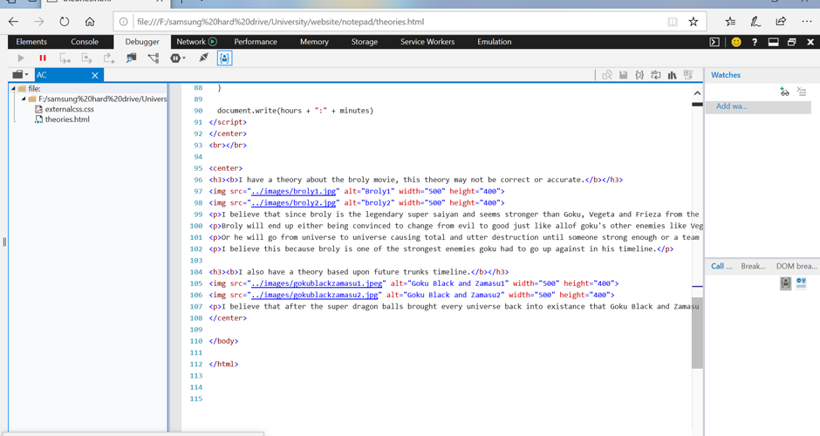Screen dimensions: 820x436
Task: Close the AC document tab
Action: (95, 75)
